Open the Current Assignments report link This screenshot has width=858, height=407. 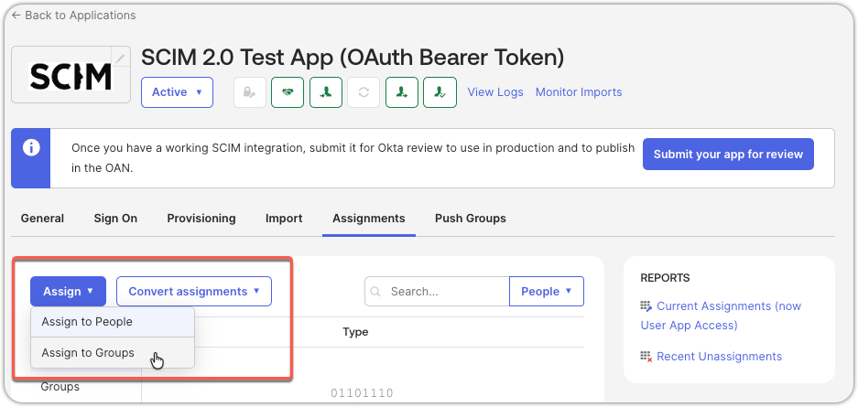tap(722, 316)
